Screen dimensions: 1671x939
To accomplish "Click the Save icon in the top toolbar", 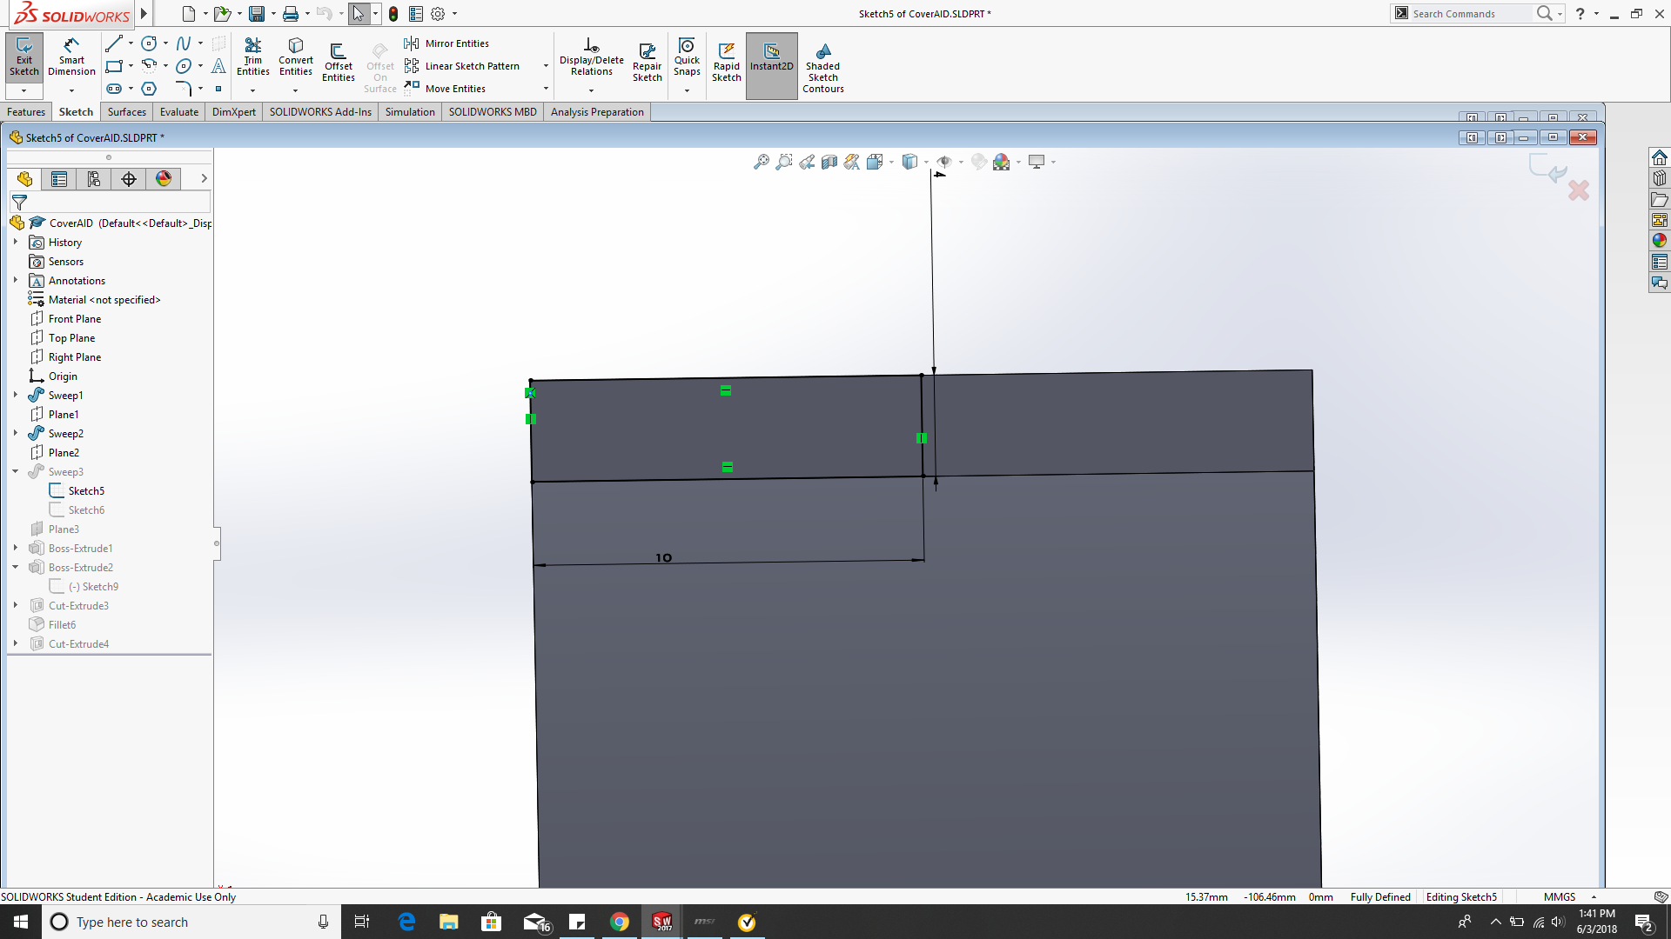I will [257, 14].
